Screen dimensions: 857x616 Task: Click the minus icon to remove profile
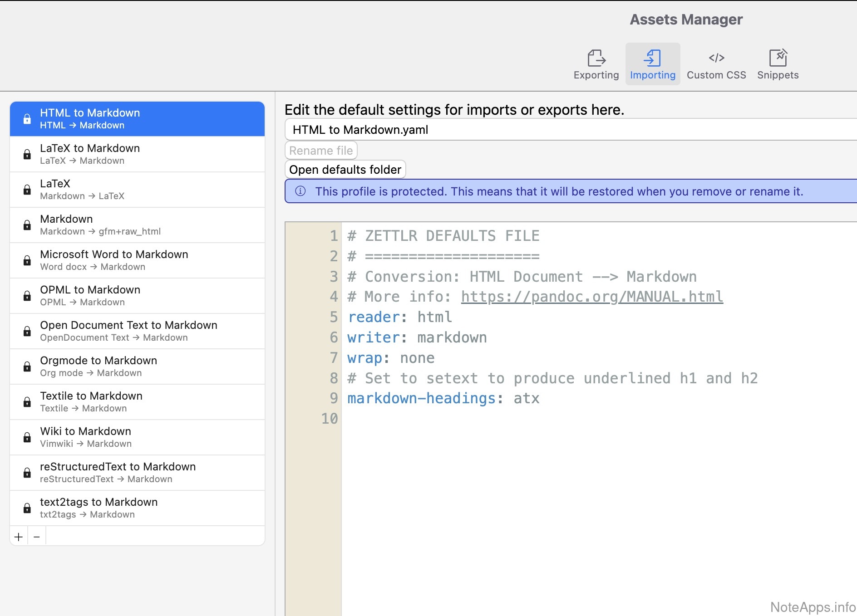tap(37, 537)
